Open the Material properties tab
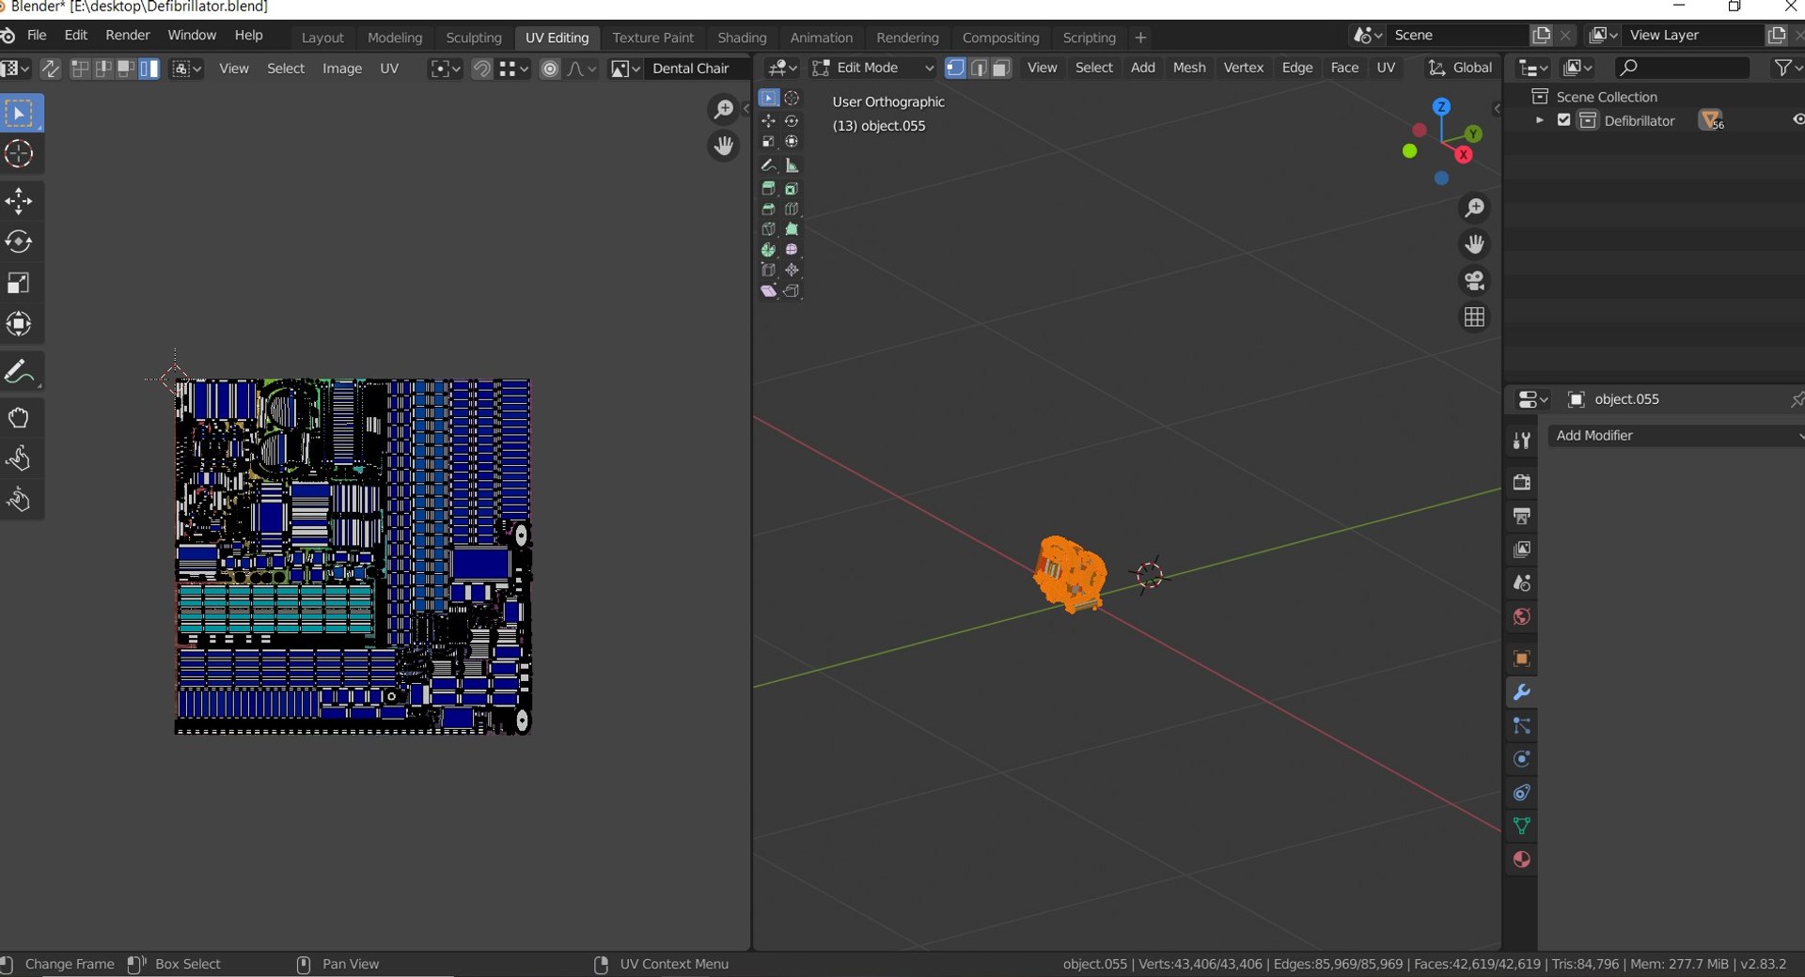 pos(1521,860)
